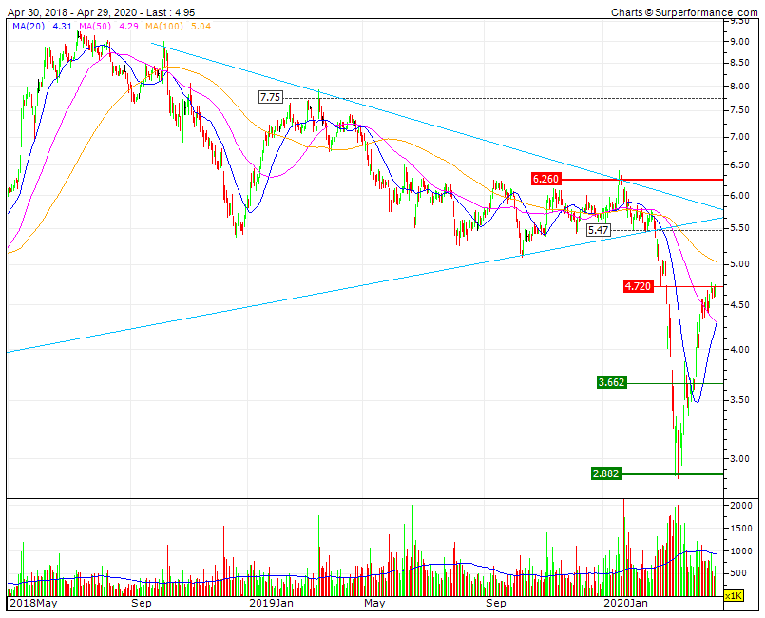Select the MA(100) legend label
Image resolution: width=765 pixels, height=618 pixels.
(163, 27)
